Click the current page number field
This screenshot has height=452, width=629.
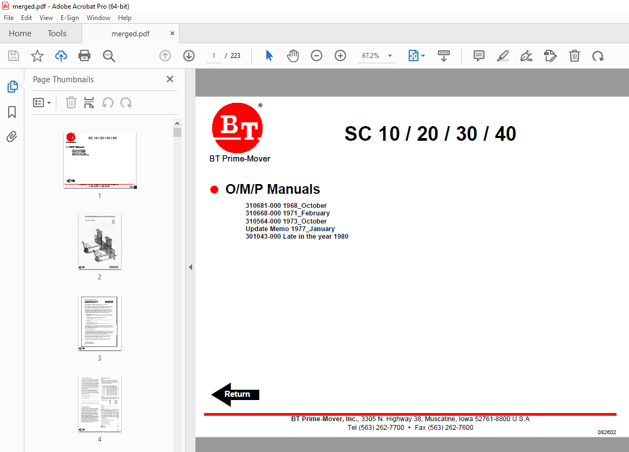coord(214,56)
